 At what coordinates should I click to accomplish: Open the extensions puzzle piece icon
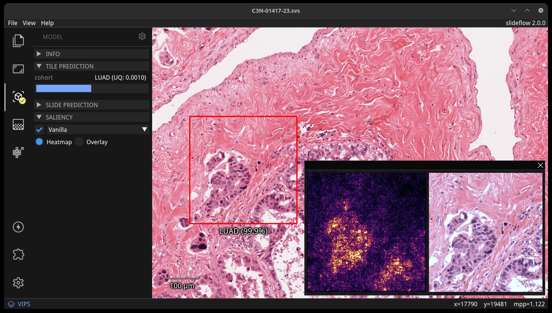18,254
